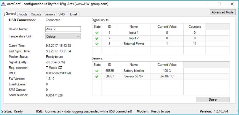Click Battery Monitor state check icon
The width and height of the screenshot is (239, 115).
click(x=97, y=71)
